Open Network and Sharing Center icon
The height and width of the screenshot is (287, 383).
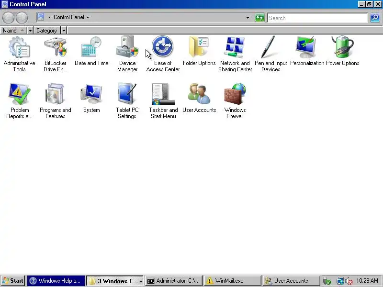tap(235, 47)
